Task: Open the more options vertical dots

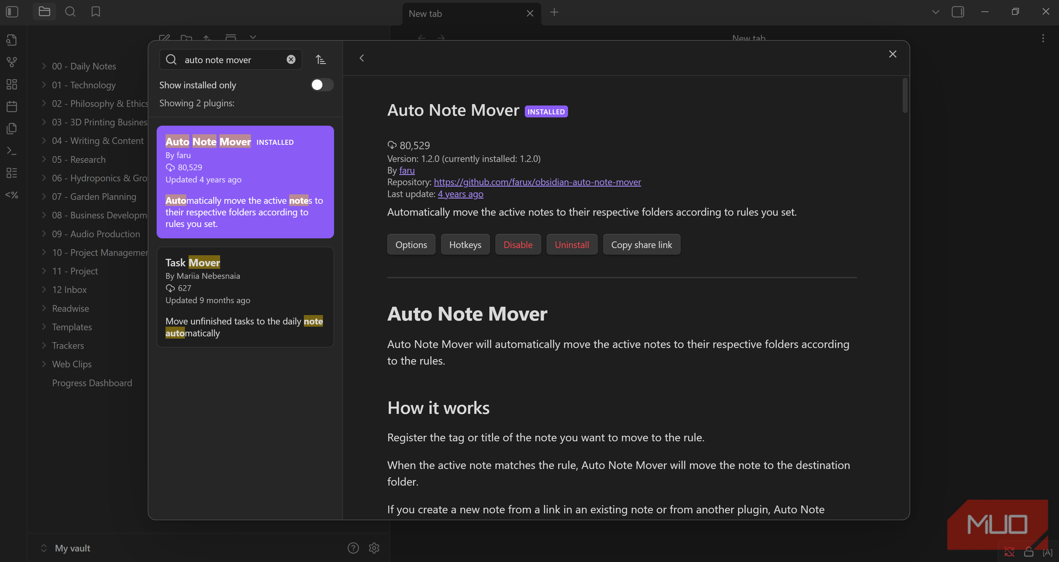Action: tap(1043, 38)
